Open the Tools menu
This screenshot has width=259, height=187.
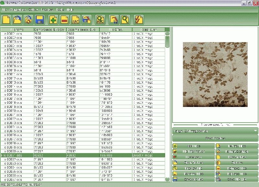coord(60,10)
